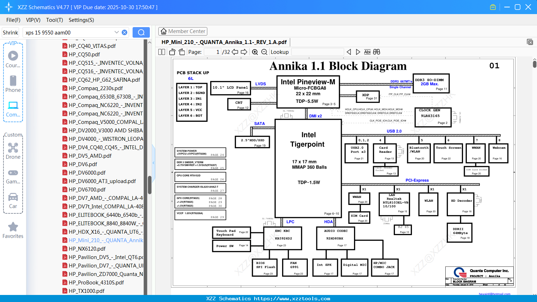
Task: Open the VIP(V) menu
Action: (x=33, y=20)
